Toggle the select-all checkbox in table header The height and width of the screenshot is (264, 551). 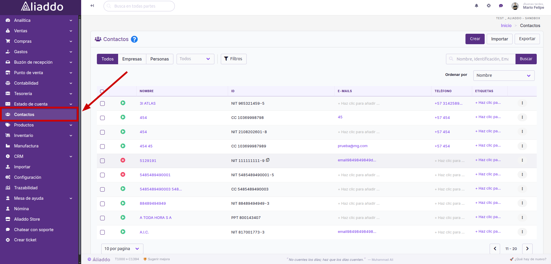(x=102, y=91)
